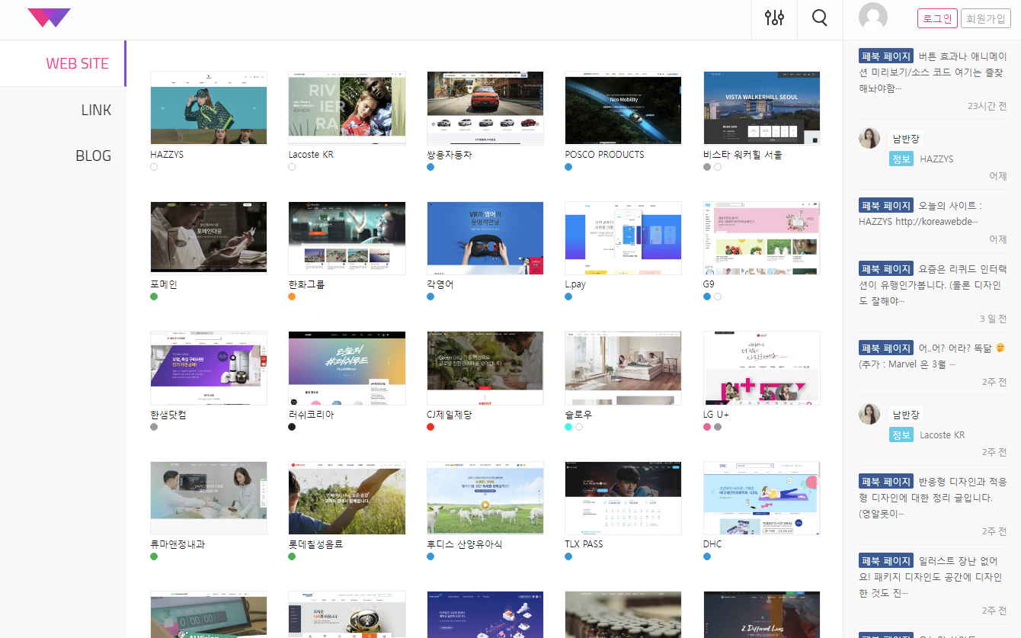The height and width of the screenshot is (638, 1021).
Task: Select the LINK tab
Action: pos(62,110)
